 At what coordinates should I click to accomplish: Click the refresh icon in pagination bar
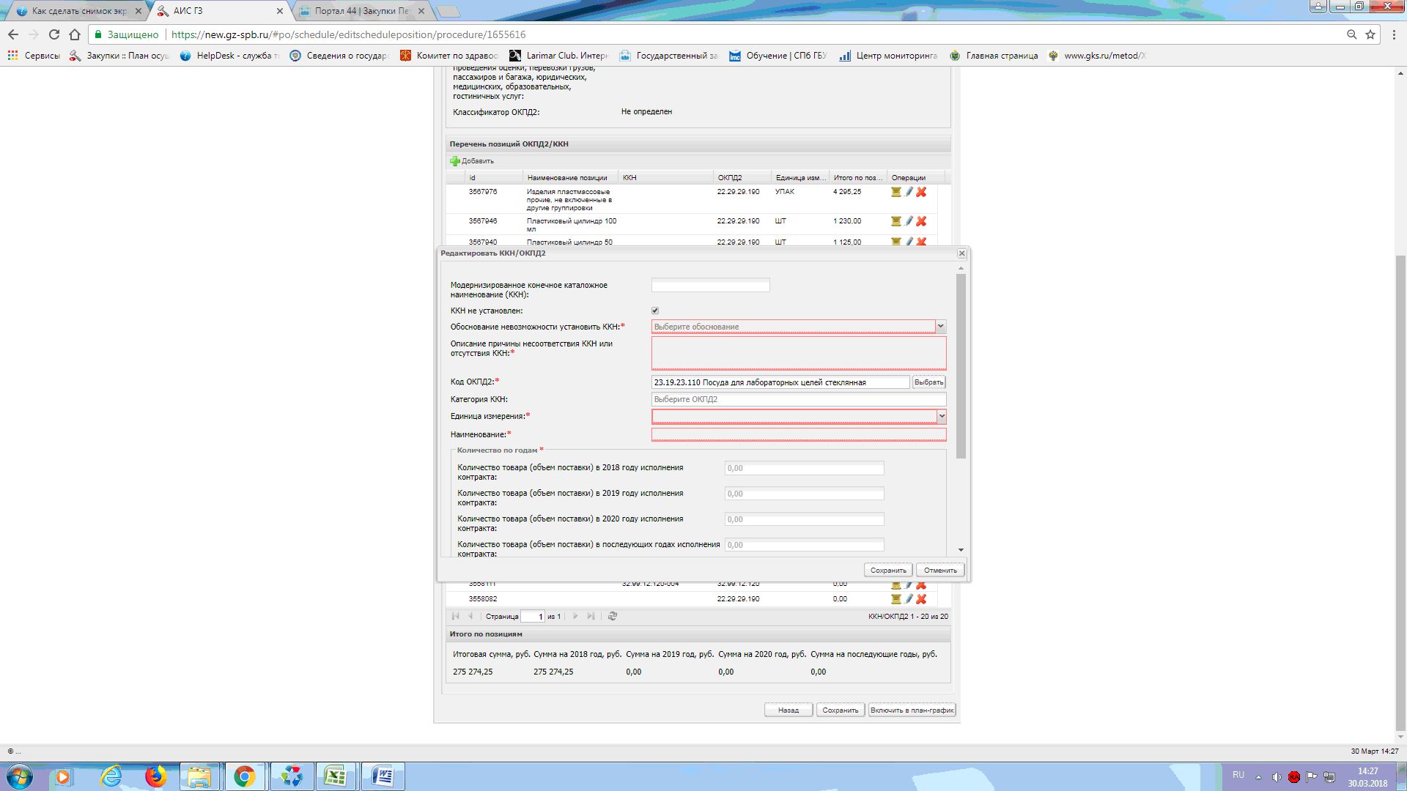coord(613,617)
